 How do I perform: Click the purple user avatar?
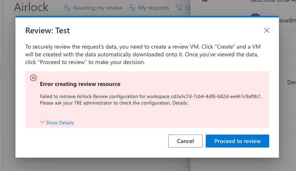[x=255, y=17]
